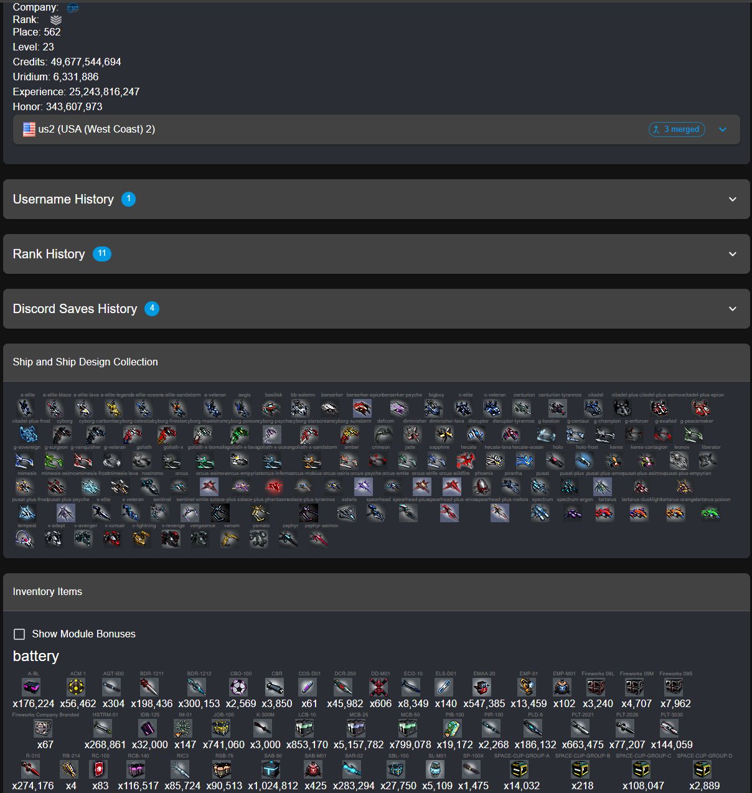752x793 pixels.
Task: Enable the Show Module Bonuses checkbox
Action: 19,634
